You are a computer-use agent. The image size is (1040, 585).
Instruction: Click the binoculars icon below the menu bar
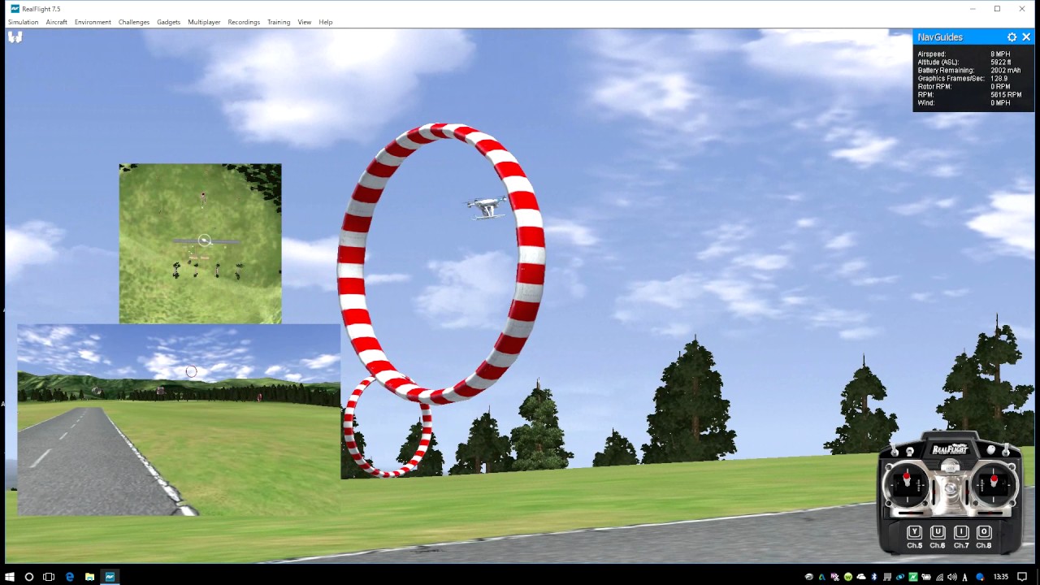tap(15, 37)
